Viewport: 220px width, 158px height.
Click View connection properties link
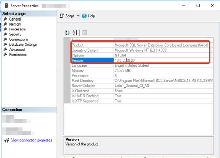coord(32,140)
